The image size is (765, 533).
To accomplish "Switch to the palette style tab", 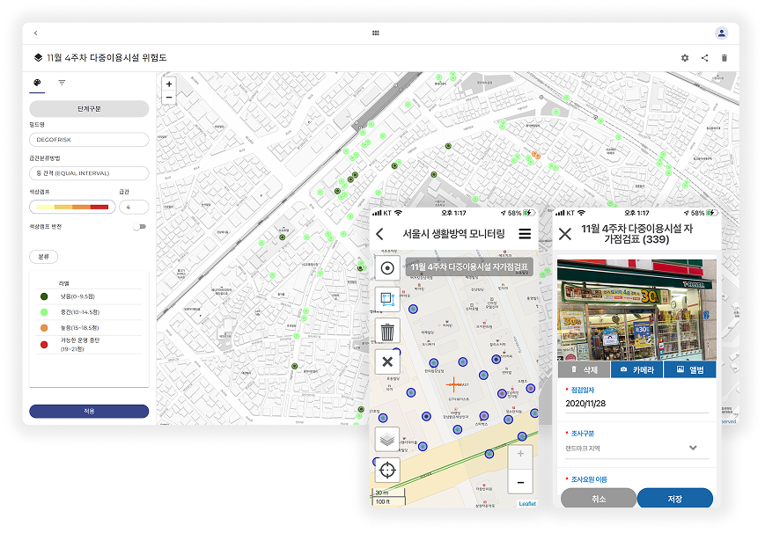I will [x=37, y=83].
